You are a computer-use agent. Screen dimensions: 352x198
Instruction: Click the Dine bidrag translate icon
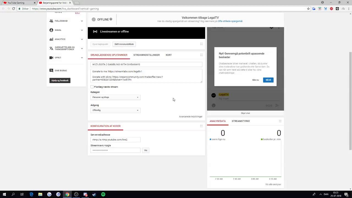point(51,70)
